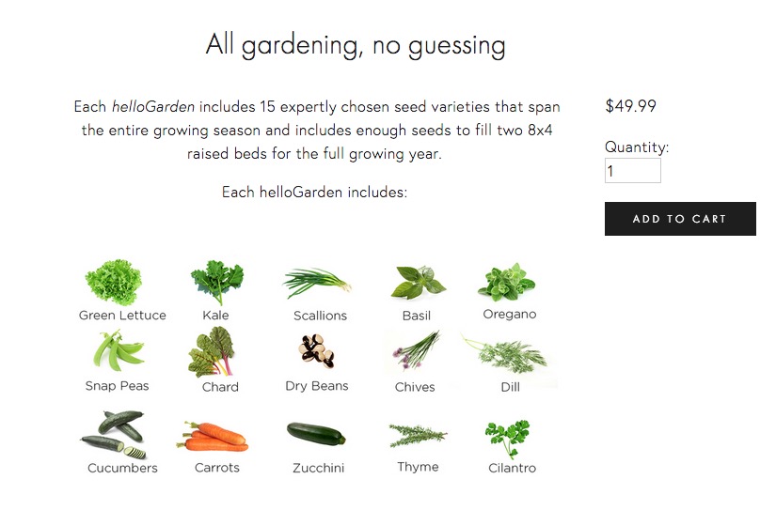Click the Dill herb image
Viewport: 776px width, 510px height.
click(509, 355)
